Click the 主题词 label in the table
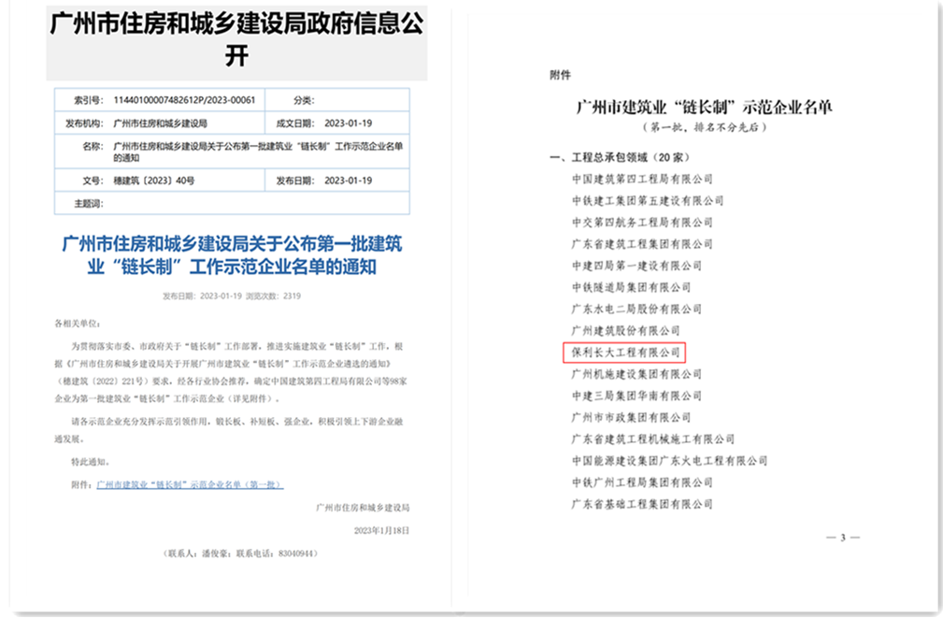Image resolution: width=943 pixels, height=618 pixels. (x=89, y=204)
